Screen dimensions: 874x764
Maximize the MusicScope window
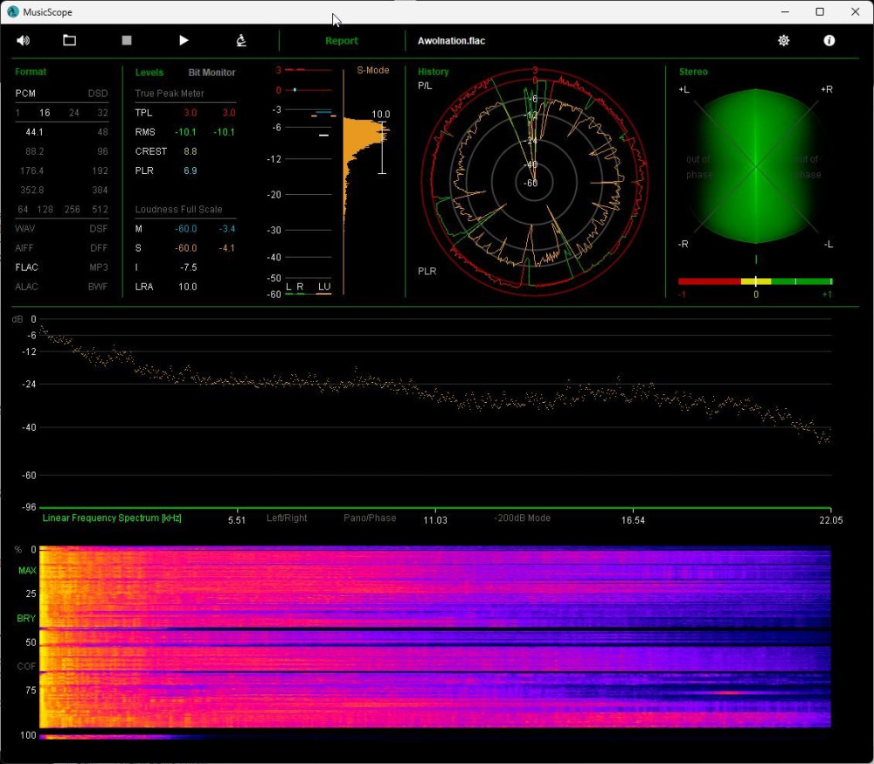click(820, 11)
